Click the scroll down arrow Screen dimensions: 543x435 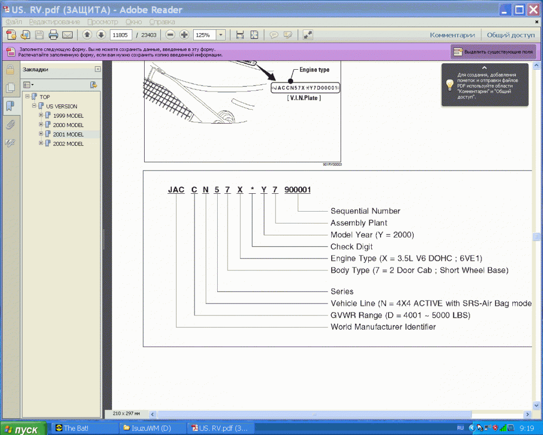click(536, 405)
